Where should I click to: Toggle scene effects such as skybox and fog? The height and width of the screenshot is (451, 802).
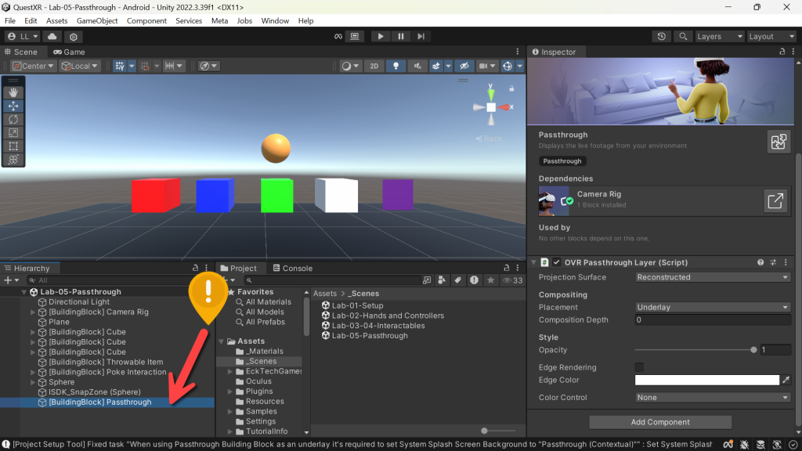[435, 66]
